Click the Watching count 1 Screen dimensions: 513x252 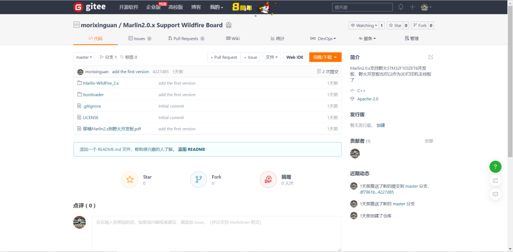click(x=382, y=26)
